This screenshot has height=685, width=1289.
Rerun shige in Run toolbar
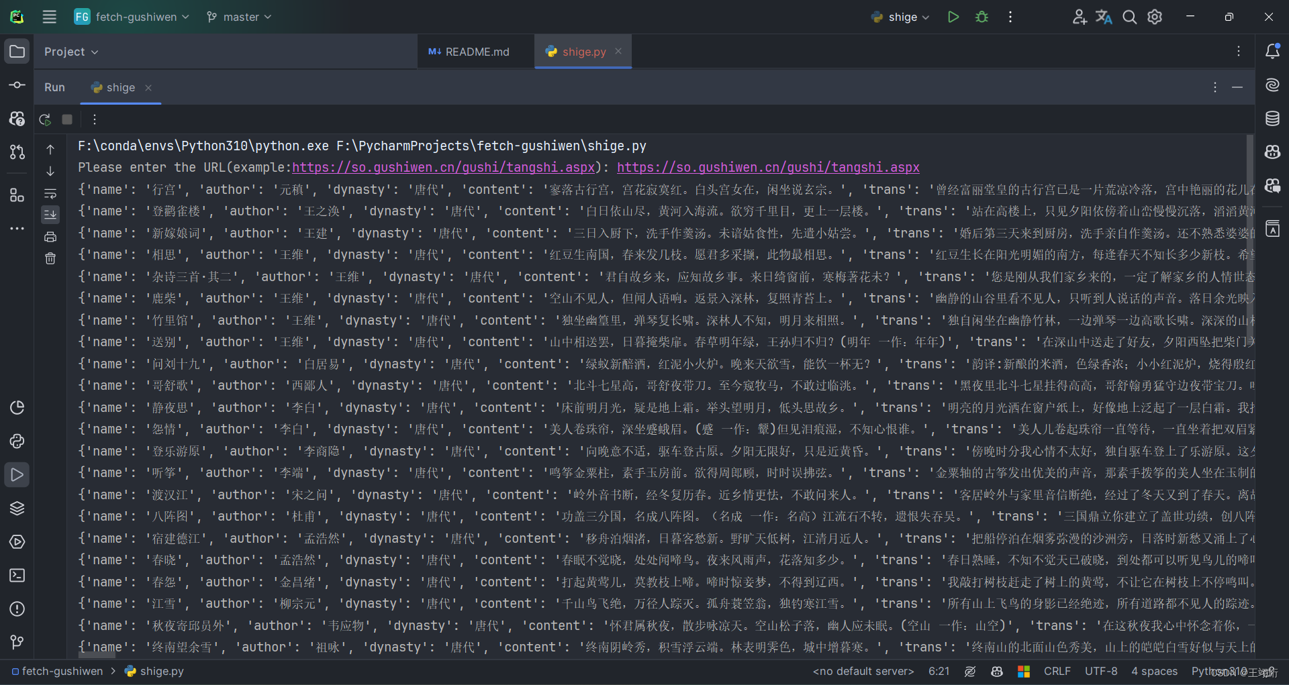pyautogui.click(x=45, y=119)
